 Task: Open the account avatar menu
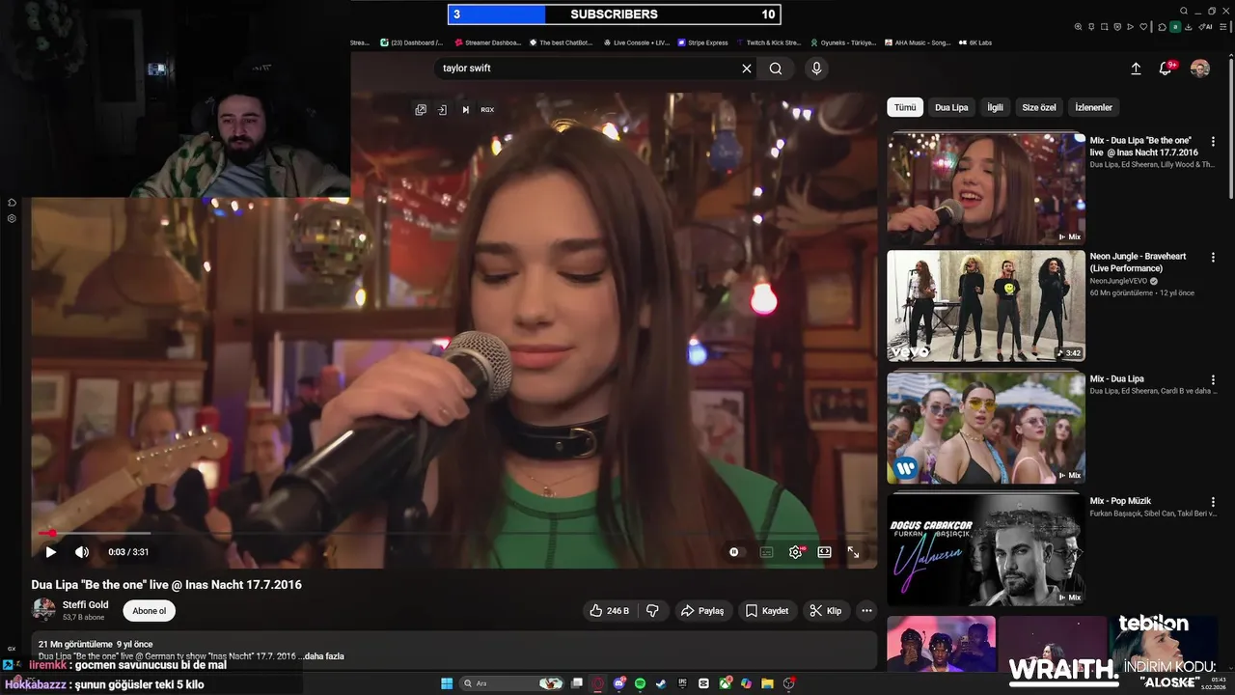[x=1200, y=69]
